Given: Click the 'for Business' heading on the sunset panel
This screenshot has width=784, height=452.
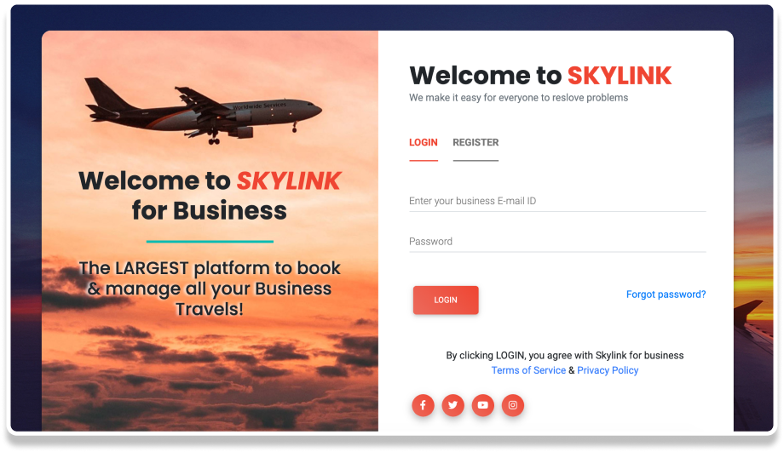Looking at the screenshot, I should tap(210, 211).
